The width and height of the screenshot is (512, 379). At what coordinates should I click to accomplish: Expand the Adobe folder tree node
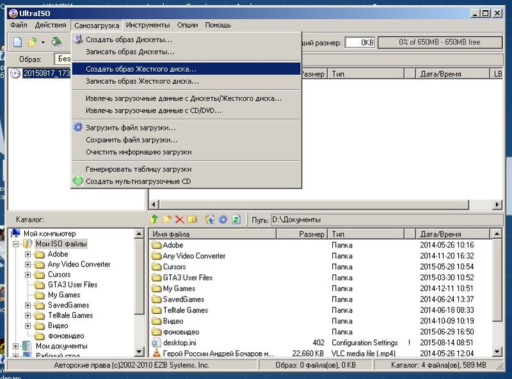[x=28, y=254]
